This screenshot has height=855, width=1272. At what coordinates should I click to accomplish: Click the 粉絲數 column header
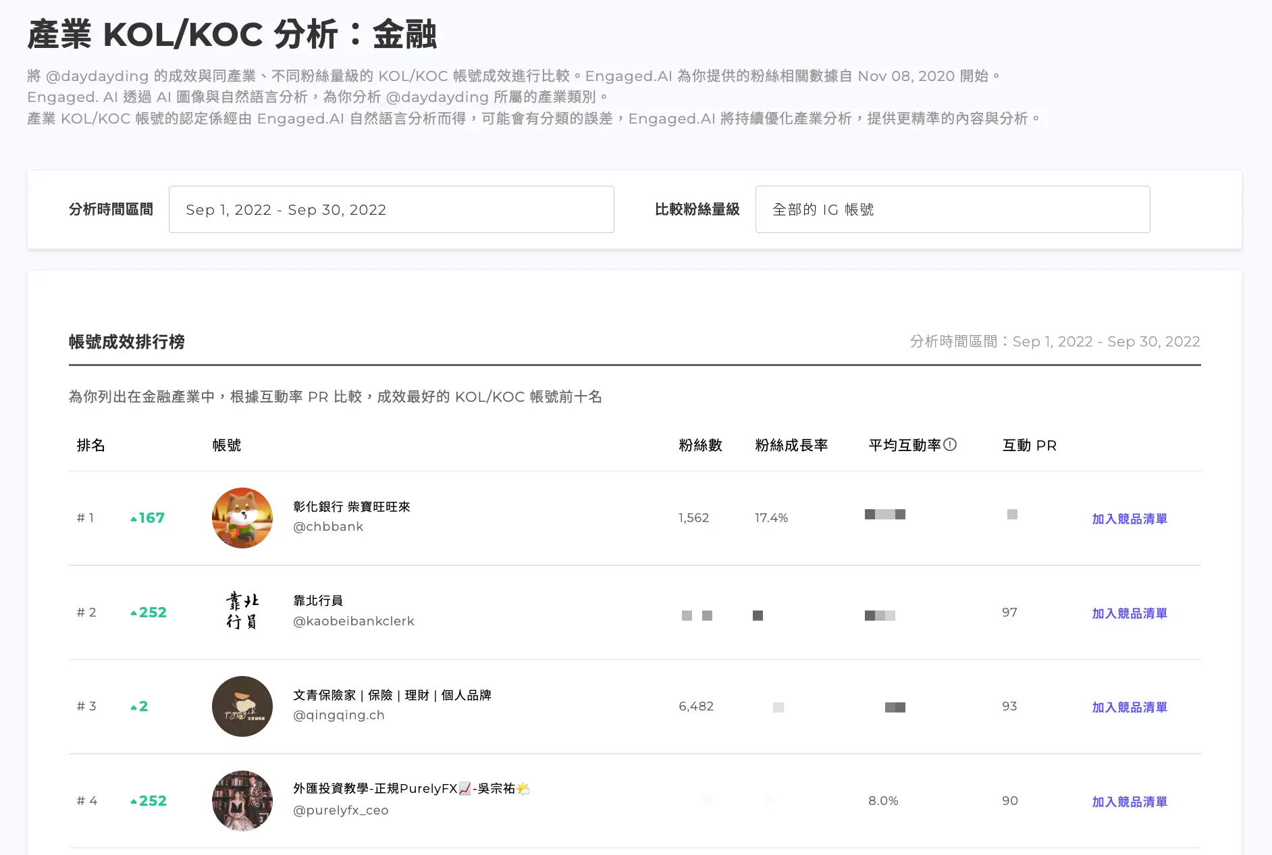pos(701,445)
